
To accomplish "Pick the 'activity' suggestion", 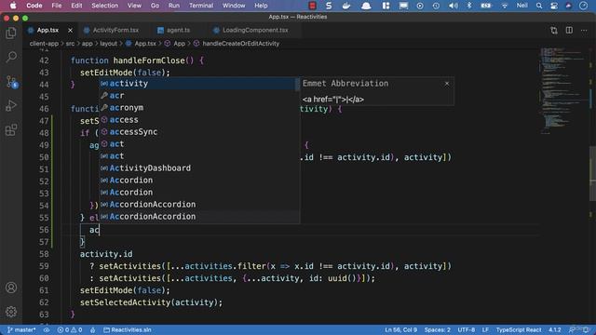I will pyautogui.click(x=197, y=84).
